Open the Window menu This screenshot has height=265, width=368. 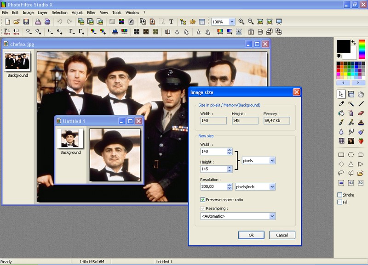[x=132, y=13]
